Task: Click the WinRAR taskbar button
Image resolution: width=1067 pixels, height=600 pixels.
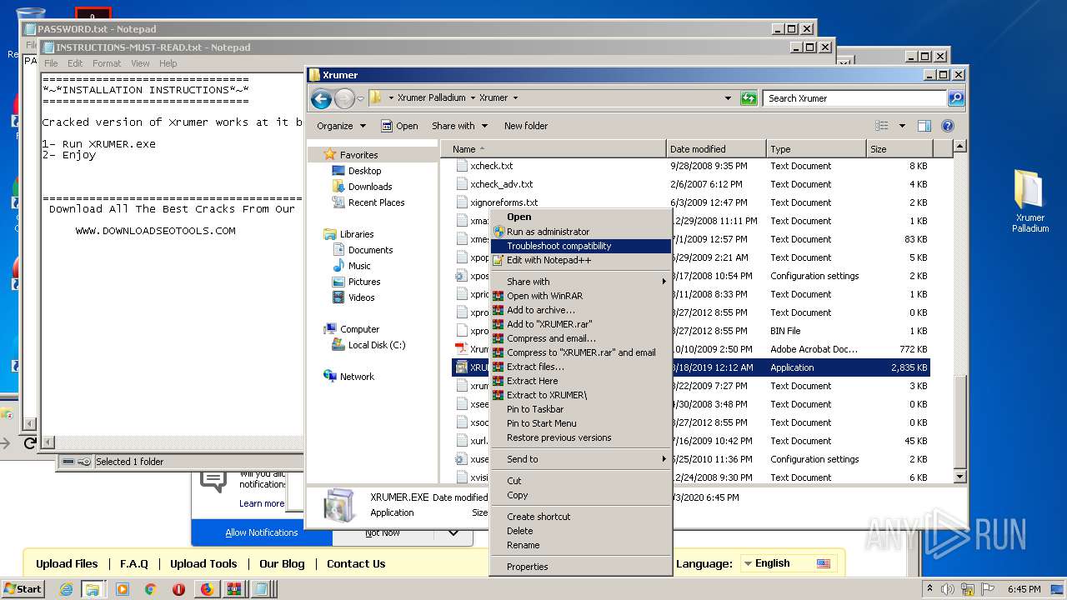Action: (234, 589)
